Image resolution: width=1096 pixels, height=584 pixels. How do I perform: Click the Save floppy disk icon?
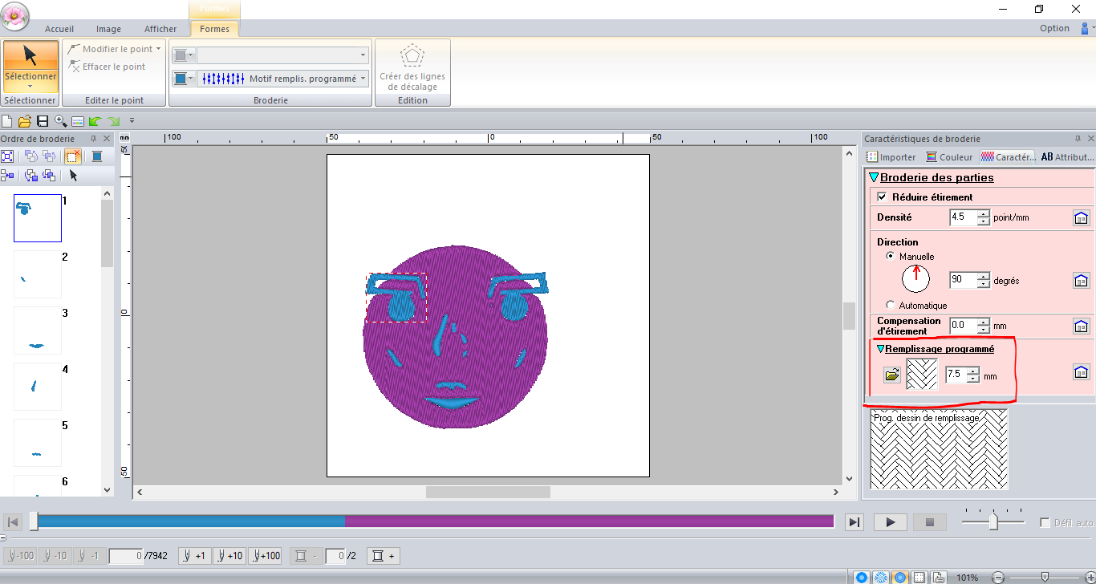pos(43,121)
